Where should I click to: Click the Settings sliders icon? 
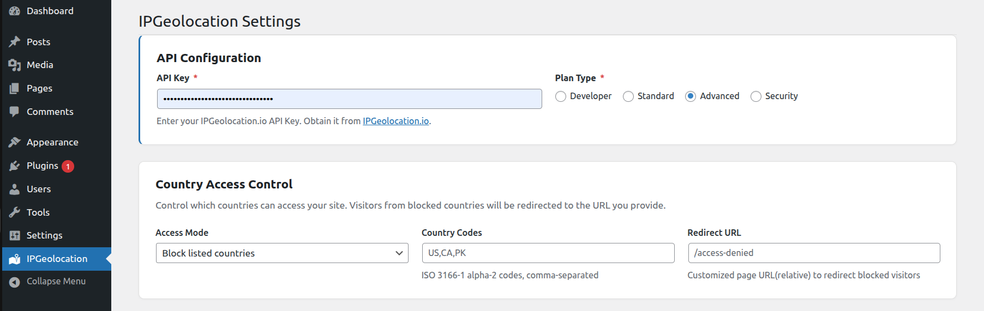(15, 235)
